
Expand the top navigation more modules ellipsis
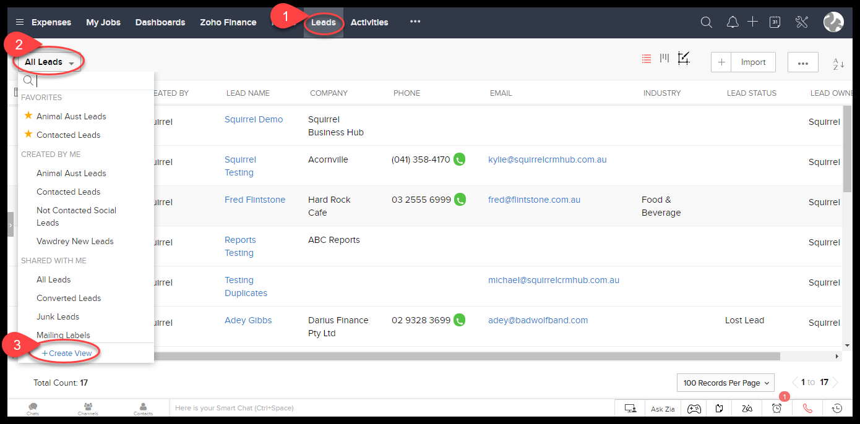tap(415, 22)
